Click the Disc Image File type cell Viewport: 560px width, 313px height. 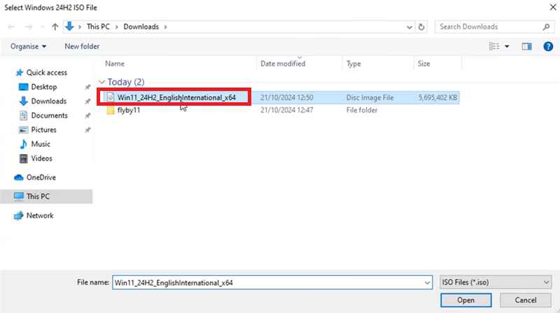click(x=370, y=97)
